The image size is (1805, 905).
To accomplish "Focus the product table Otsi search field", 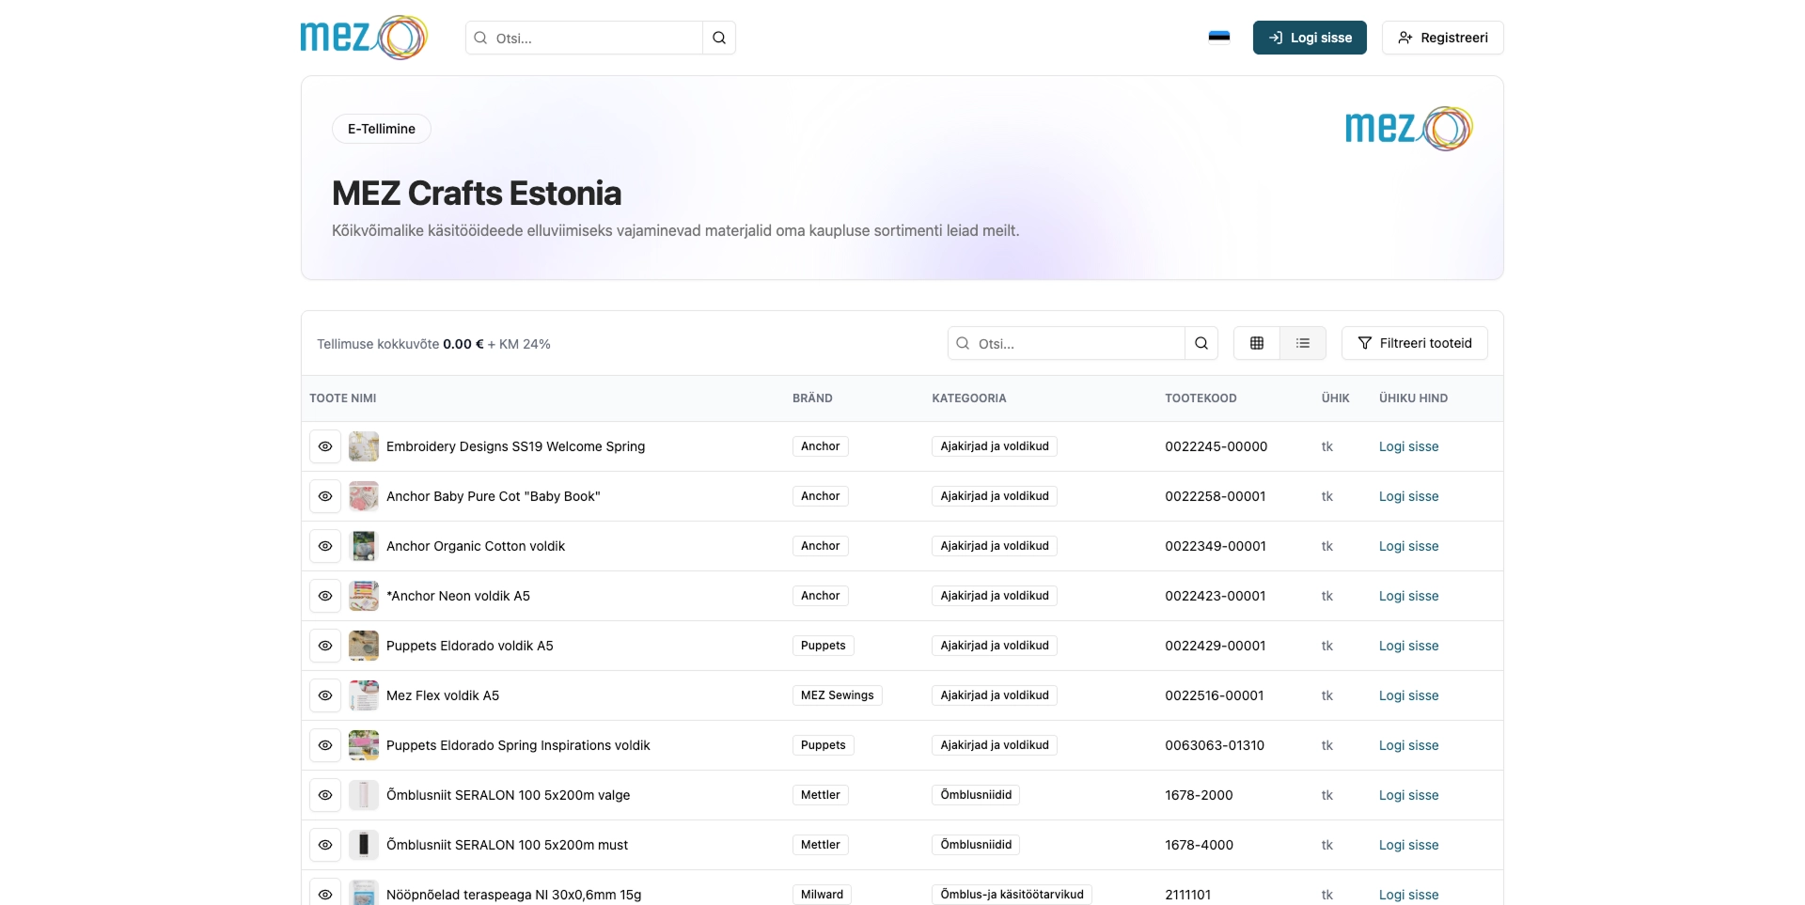I will (x=1066, y=343).
